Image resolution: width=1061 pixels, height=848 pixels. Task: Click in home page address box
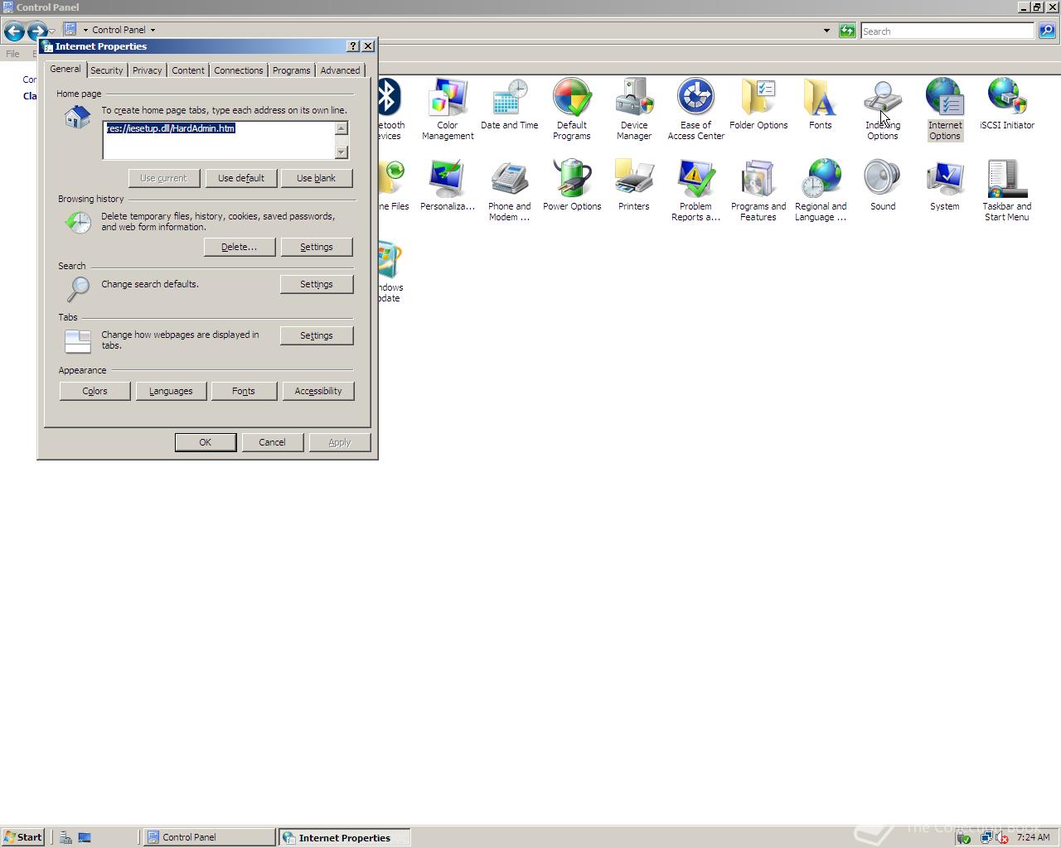pos(219,140)
